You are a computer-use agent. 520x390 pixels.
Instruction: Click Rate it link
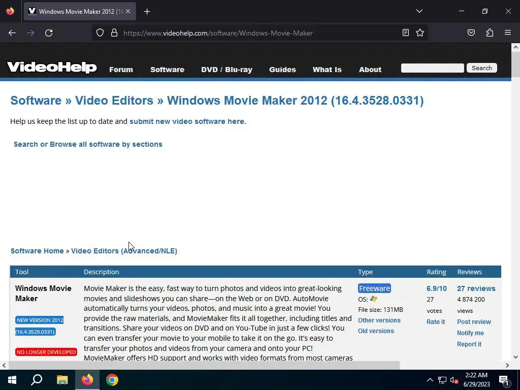435,321
